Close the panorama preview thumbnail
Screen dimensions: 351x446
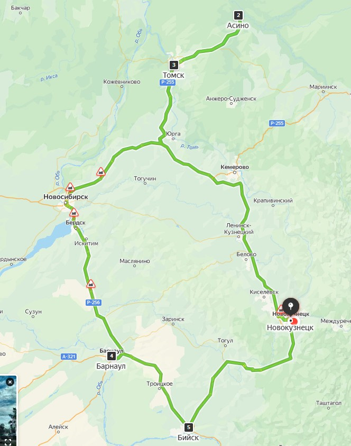pos(10,382)
